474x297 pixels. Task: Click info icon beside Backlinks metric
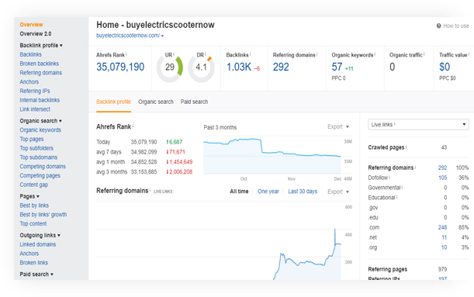[x=251, y=54]
